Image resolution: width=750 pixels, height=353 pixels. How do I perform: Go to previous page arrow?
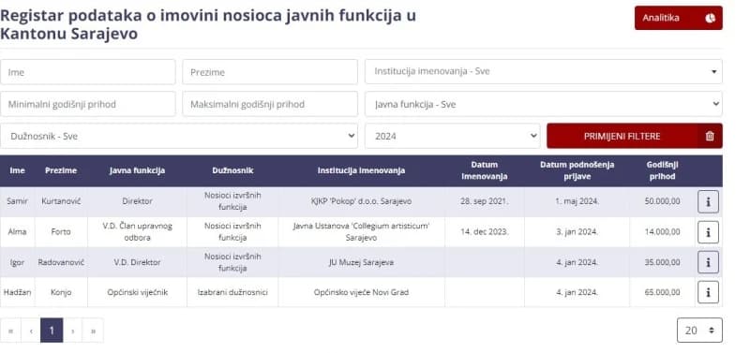(31, 331)
